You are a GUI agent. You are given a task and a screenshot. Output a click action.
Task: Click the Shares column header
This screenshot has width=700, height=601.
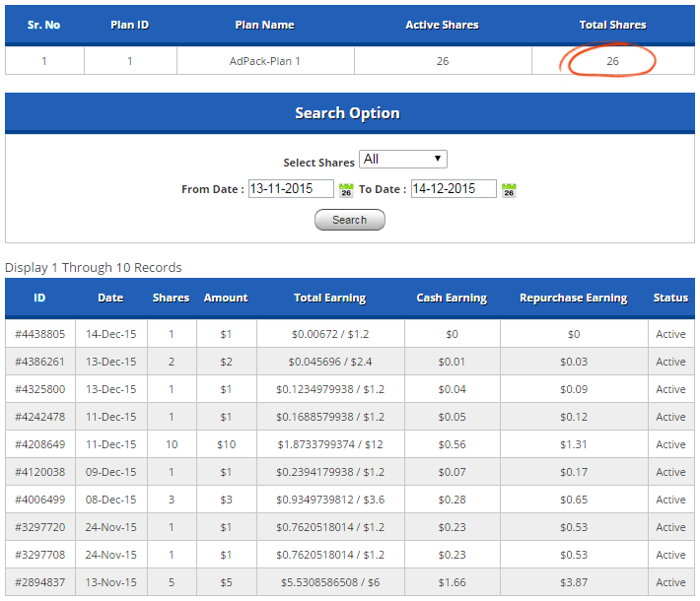(x=171, y=298)
